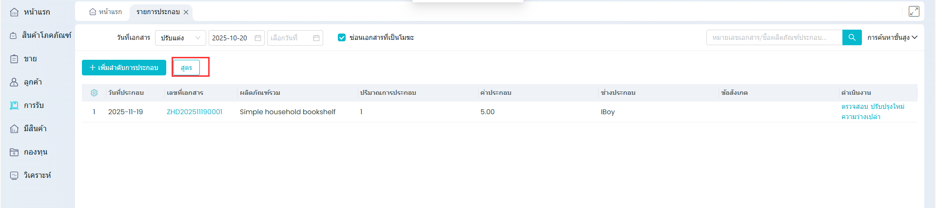Open สินค้าโภคภัณฑ์ in the sidebar
The width and height of the screenshot is (936, 208).
(46, 35)
